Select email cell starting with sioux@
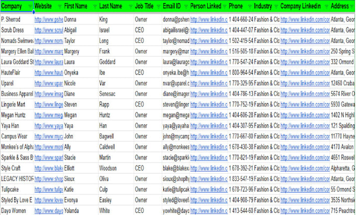The image size is (356, 215). click(x=176, y=179)
